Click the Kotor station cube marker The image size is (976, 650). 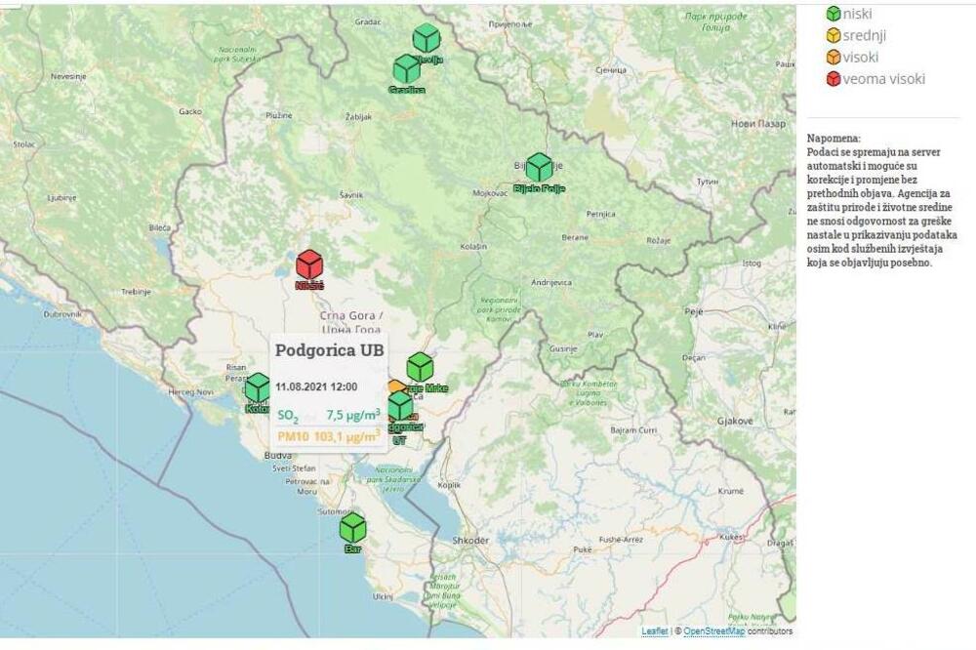click(257, 387)
